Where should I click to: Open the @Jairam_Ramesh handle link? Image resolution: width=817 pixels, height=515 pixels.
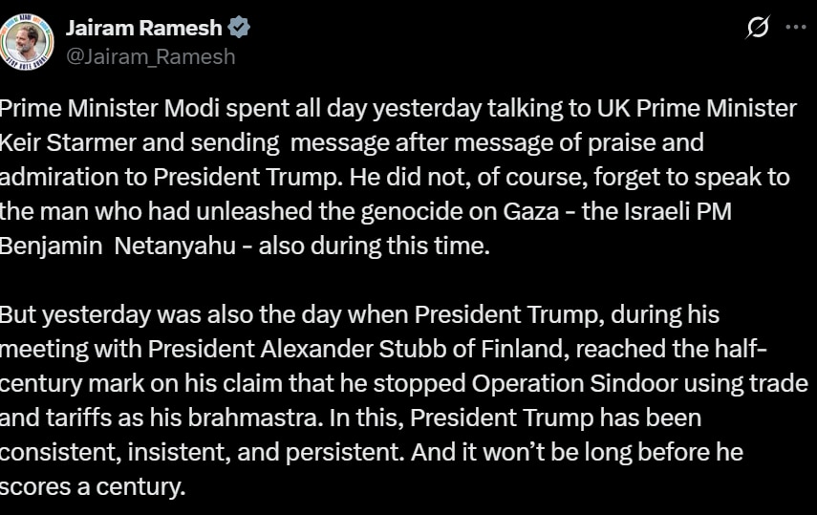pyautogui.click(x=150, y=56)
